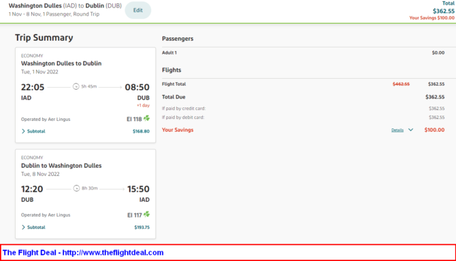Expand Subtotal for Washington Dulles to Dublin flight
Screen dimensions: 456x261
[33, 131]
